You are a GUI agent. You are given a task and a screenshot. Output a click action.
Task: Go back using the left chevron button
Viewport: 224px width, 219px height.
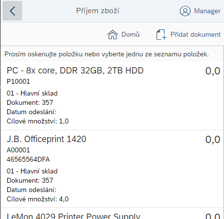coord(12,11)
